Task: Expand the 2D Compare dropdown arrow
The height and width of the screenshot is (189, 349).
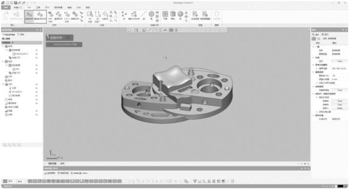Action: coord(100,22)
